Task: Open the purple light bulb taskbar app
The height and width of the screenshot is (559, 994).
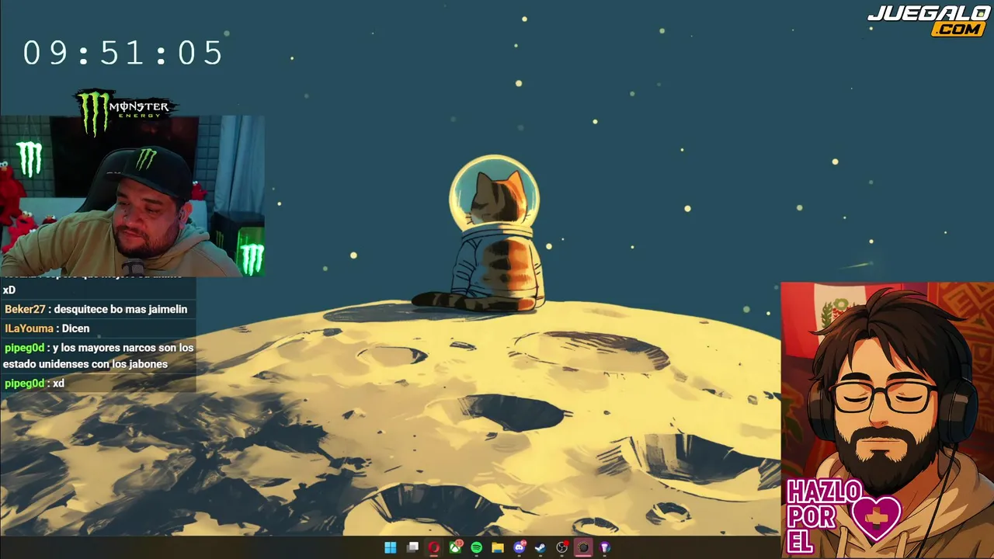Action: (605, 547)
